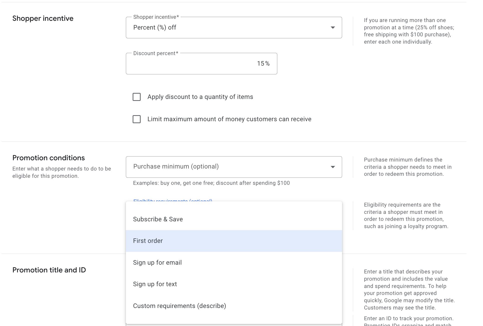483x326 pixels.
Task: Check "Apply discount to a quantity of items"
Action: click(x=137, y=97)
